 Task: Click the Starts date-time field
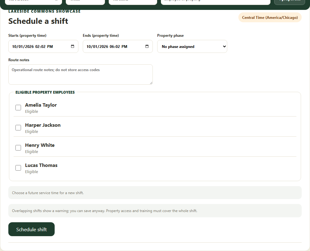(43, 46)
